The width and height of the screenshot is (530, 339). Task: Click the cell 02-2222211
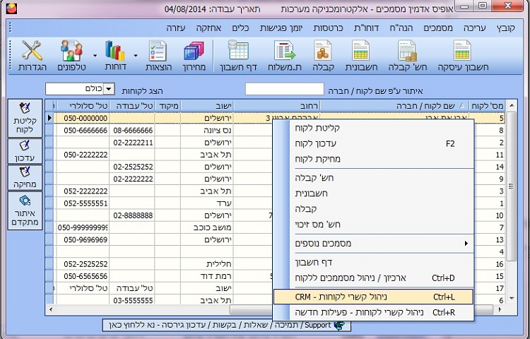coord(132,143)
